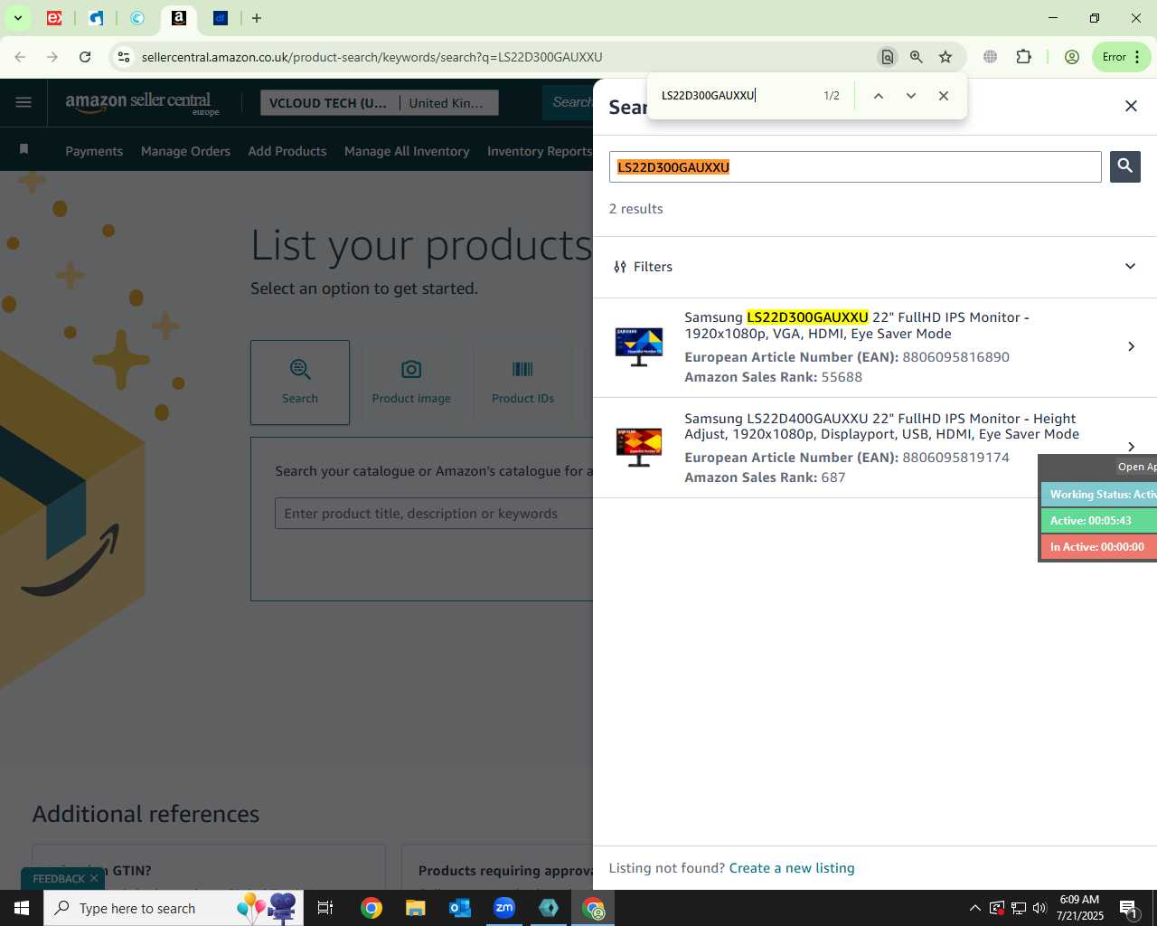Click the panel search magnifier button
The height and width of the screenshot is (926, 1157).
click(1125, 166)
